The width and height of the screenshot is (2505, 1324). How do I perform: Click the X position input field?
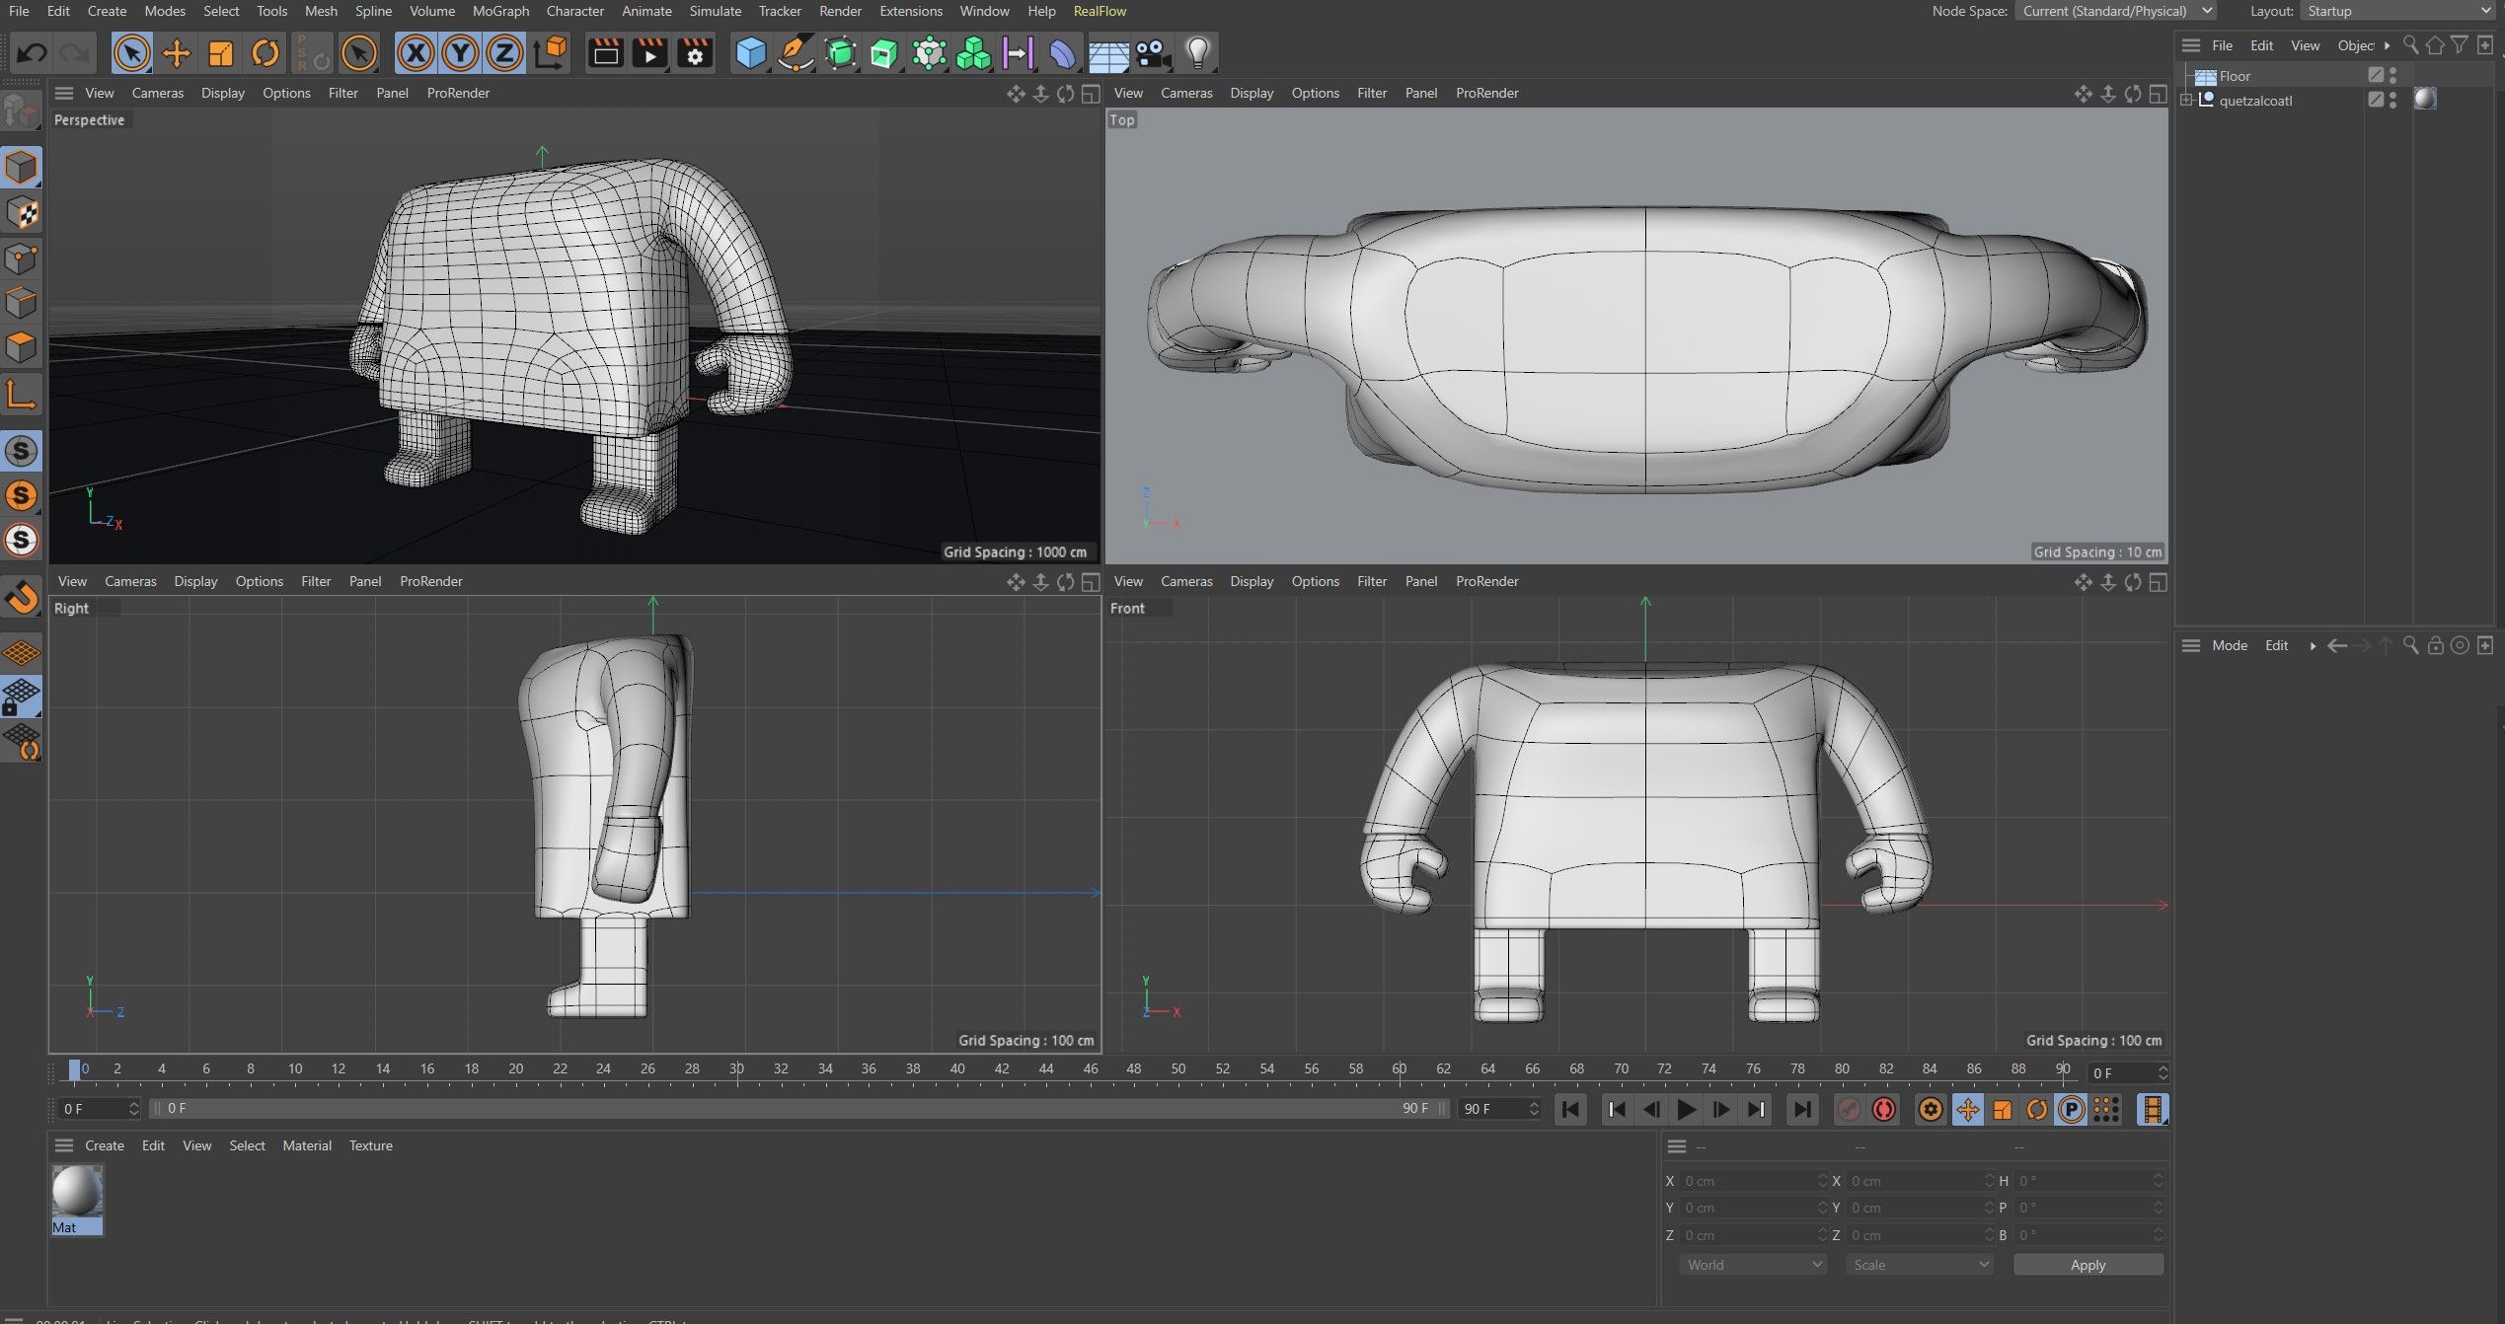[x=1754, y=1181]
